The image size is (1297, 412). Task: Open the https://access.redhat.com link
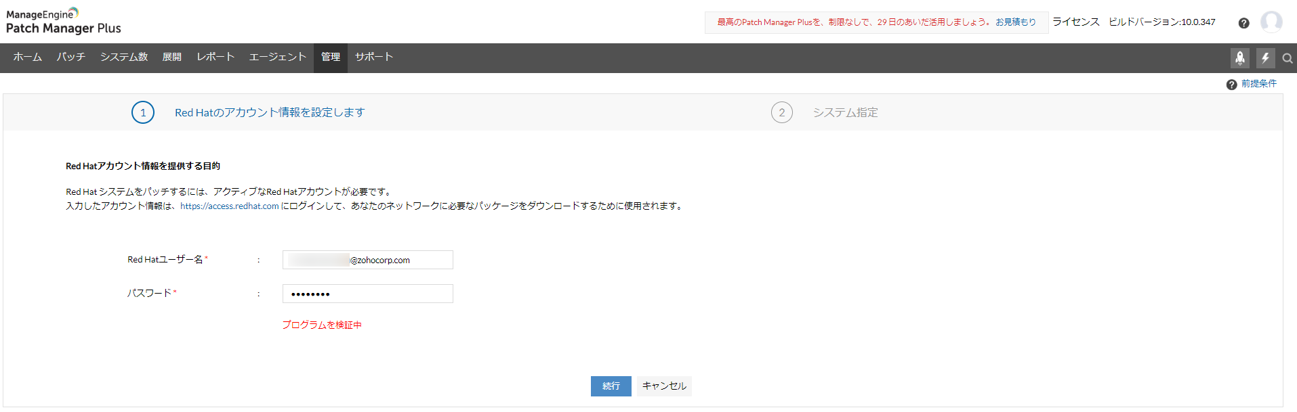point(230,206)
